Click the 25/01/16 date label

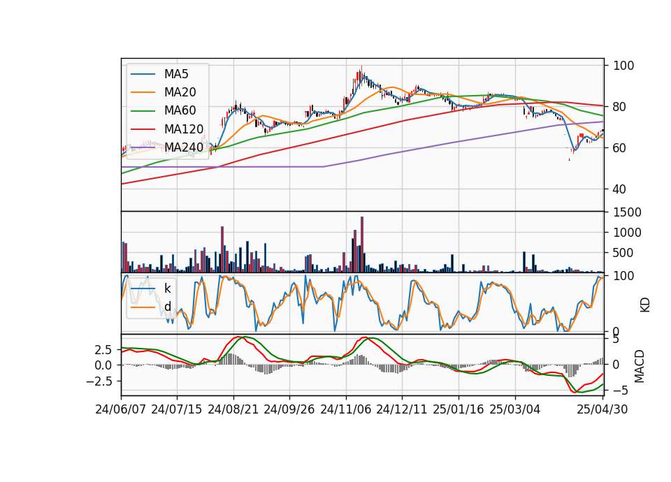click(x=459, y=409)
